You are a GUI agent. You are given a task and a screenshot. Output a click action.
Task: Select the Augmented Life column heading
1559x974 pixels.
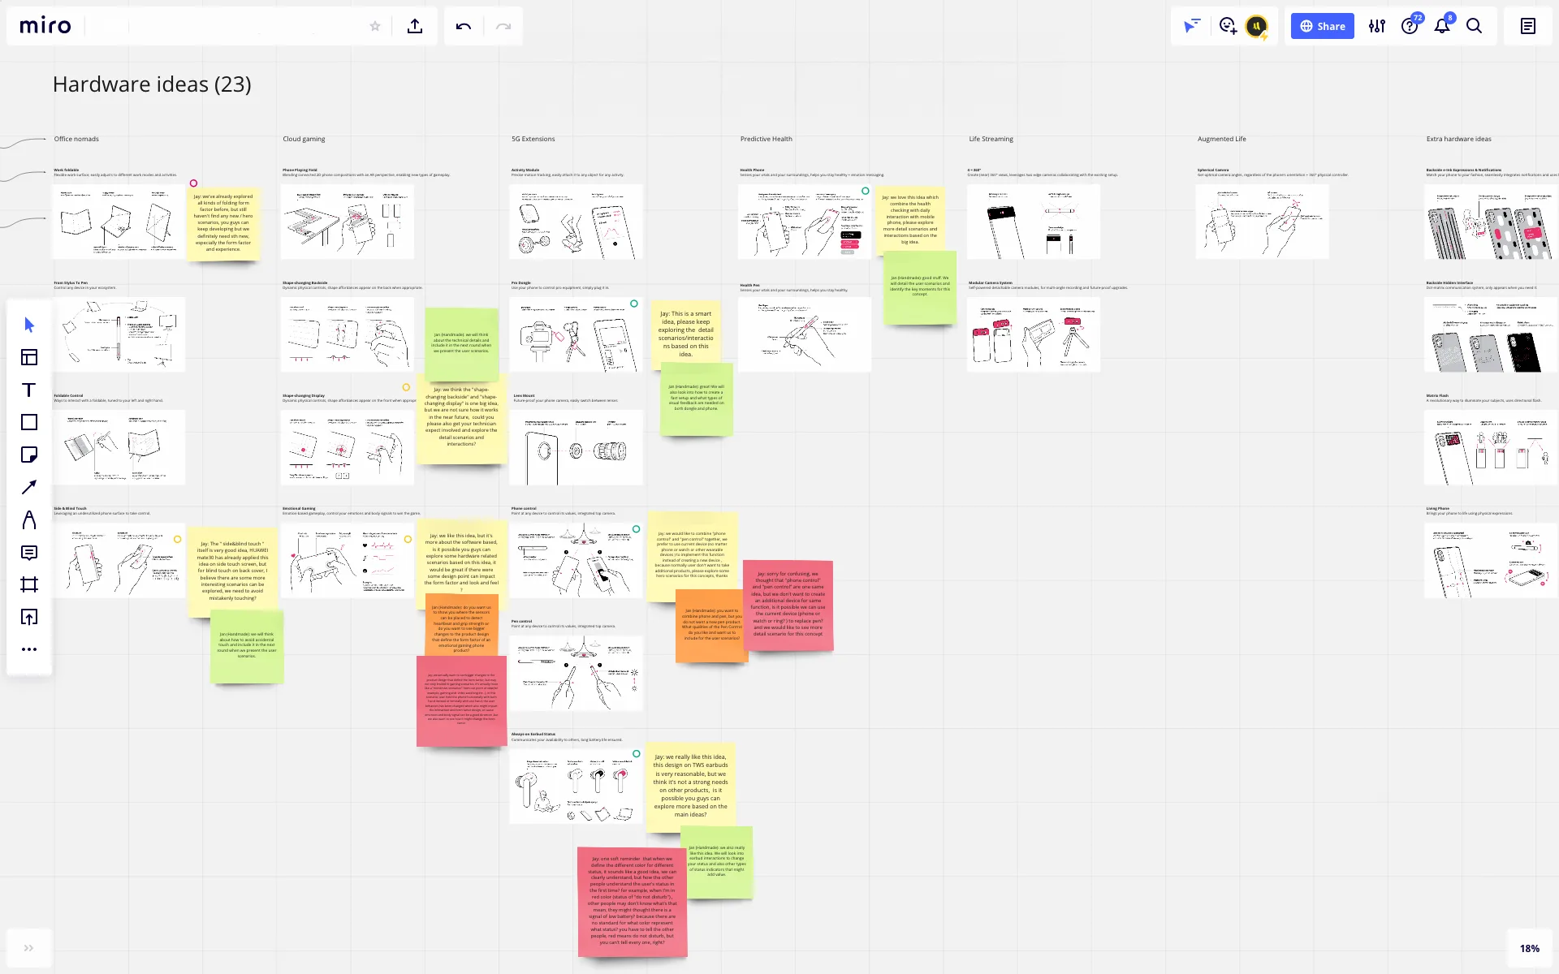(1221, 139)
